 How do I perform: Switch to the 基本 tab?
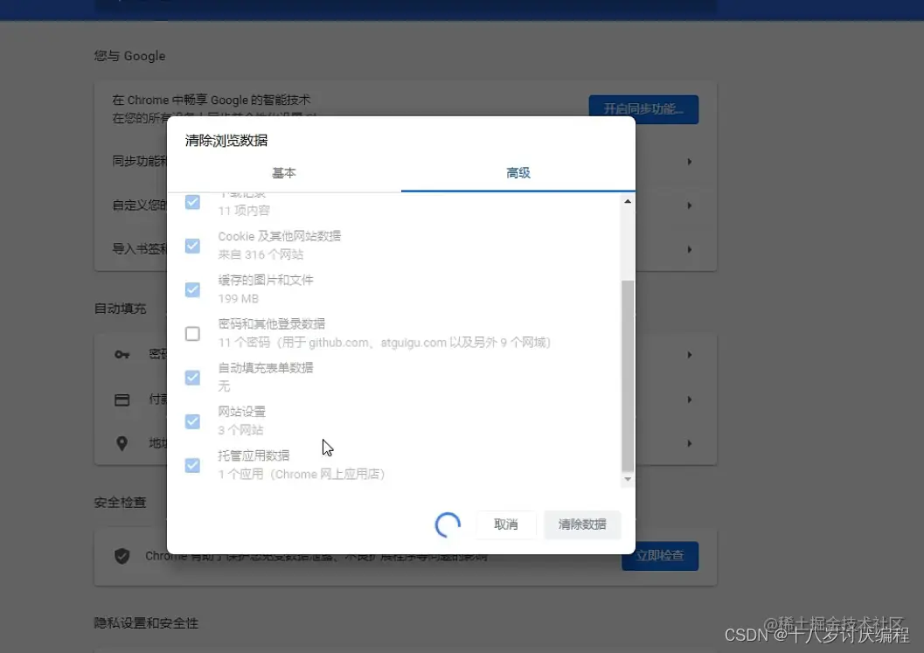click(x=283, y=173)
